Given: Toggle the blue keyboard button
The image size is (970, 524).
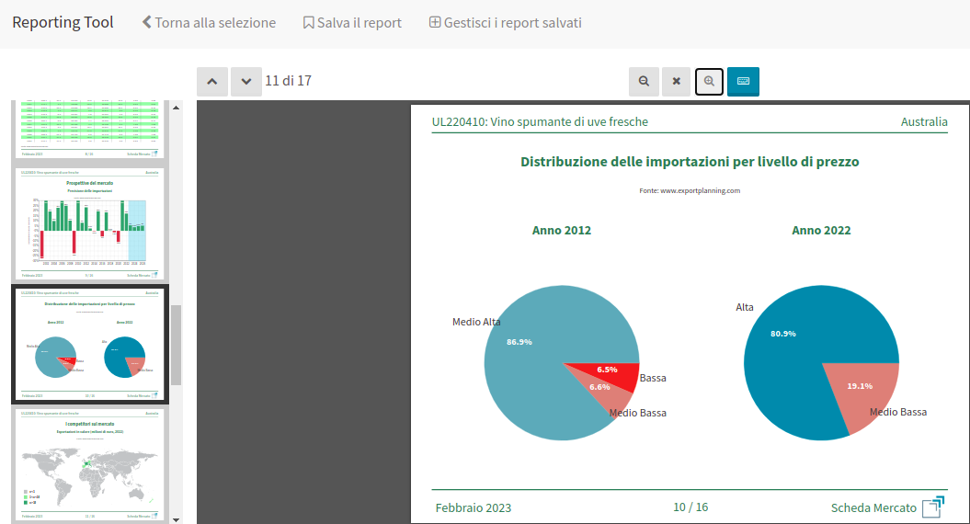Looking at the screenshot, I should (743, 81).
